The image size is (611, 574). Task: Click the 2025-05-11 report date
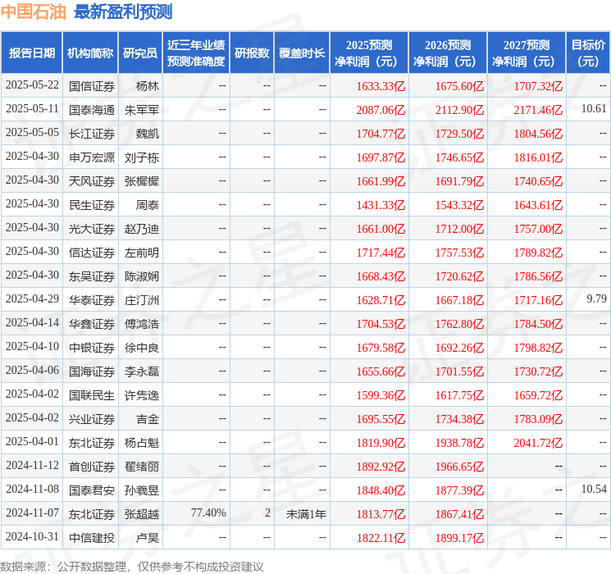(32, 108)
